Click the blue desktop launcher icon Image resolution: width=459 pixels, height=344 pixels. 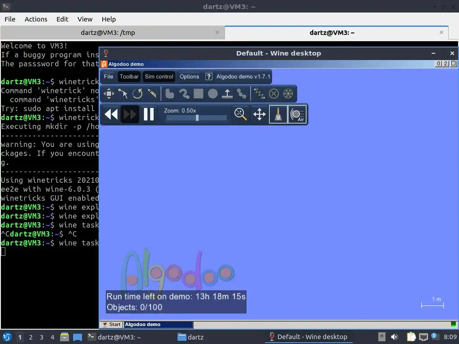77,337
